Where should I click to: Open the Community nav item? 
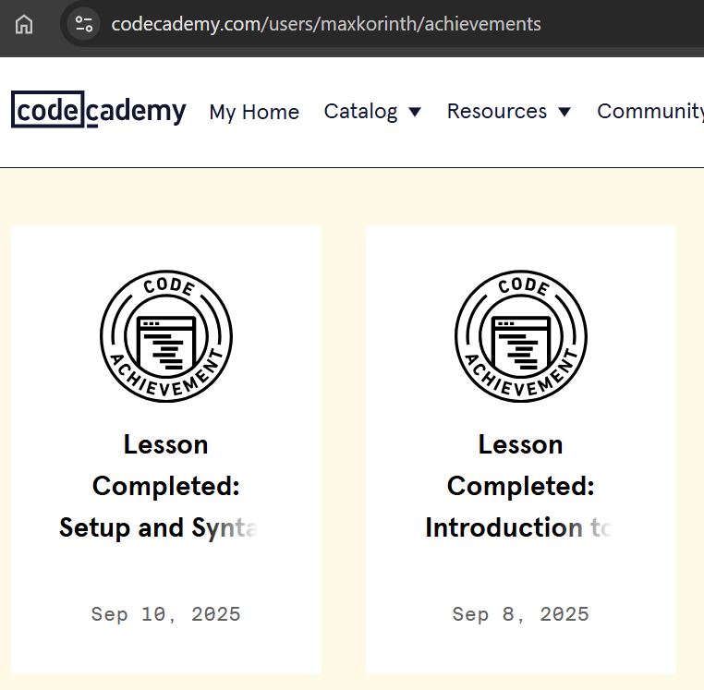[x=649, y=112]
